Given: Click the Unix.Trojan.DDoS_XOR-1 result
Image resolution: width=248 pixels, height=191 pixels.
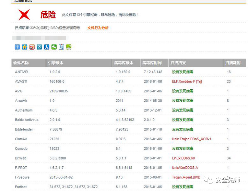Looking at the screenshot, I should 191,139.
